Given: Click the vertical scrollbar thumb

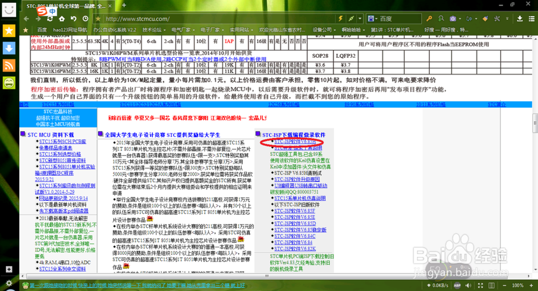Looking at the screenshot, I should (535, 123).
